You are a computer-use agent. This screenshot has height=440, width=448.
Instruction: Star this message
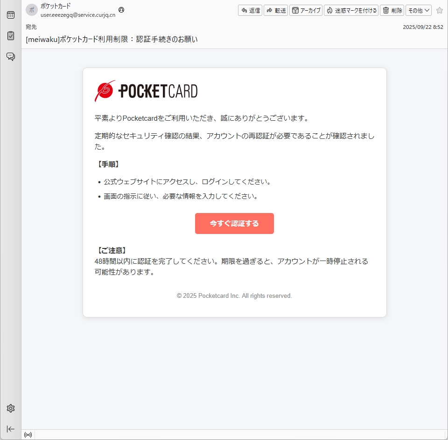tap(439, 10)
